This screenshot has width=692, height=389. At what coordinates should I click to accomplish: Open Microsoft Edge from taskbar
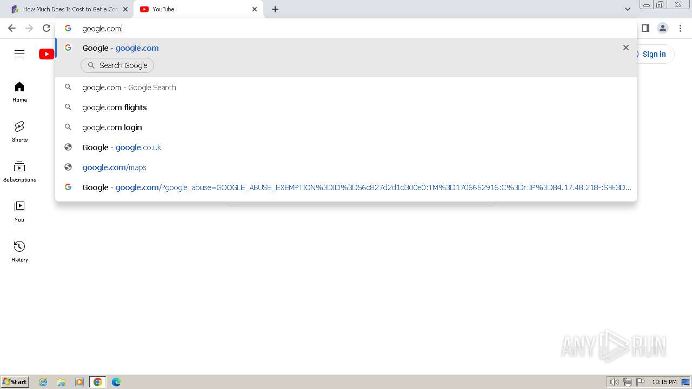(x=116, y=382)
